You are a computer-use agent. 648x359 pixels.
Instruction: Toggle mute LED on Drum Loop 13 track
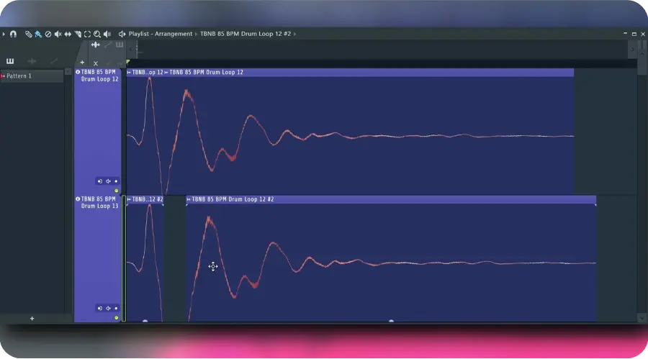pyautogui.click(x=116, y=318)
